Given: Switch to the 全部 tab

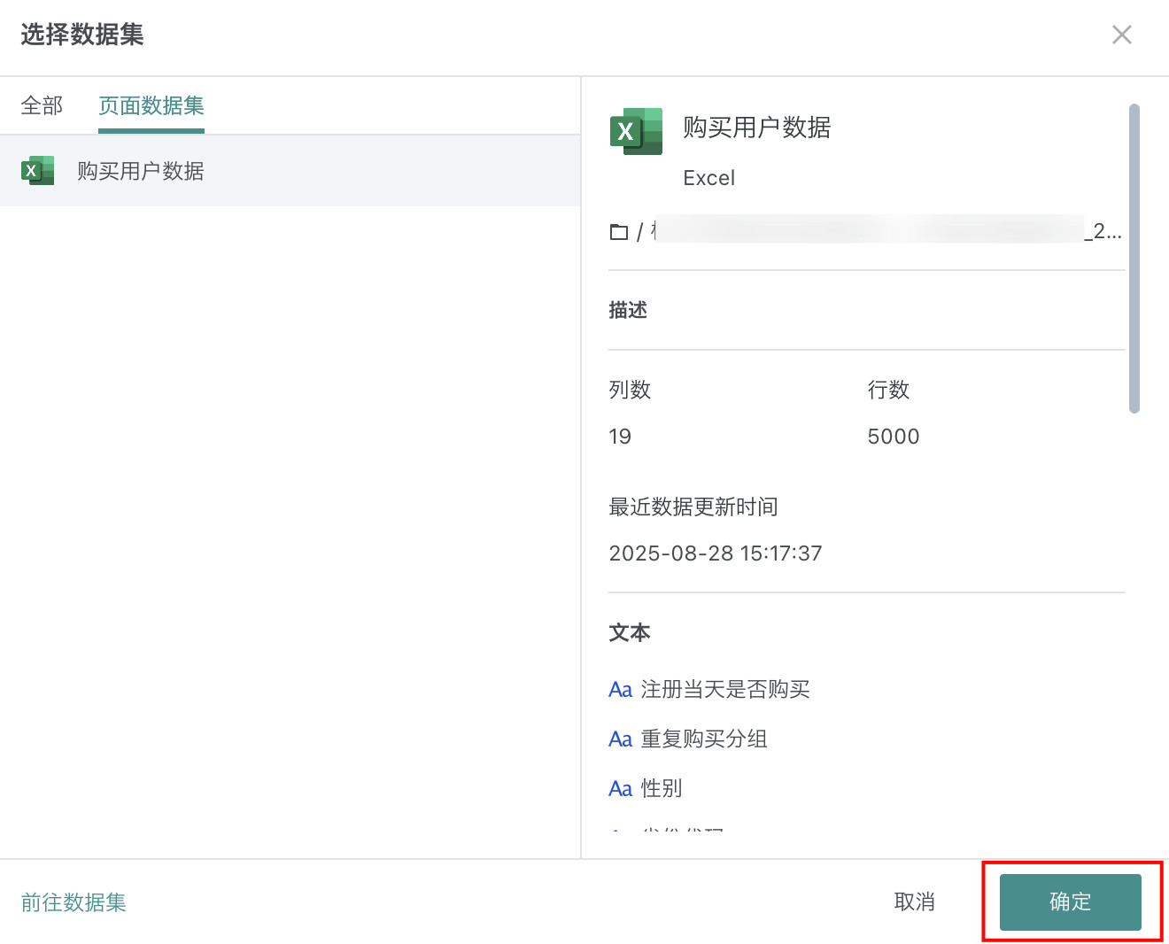Looking at the screenshot, I should click(x=42, y=106).
